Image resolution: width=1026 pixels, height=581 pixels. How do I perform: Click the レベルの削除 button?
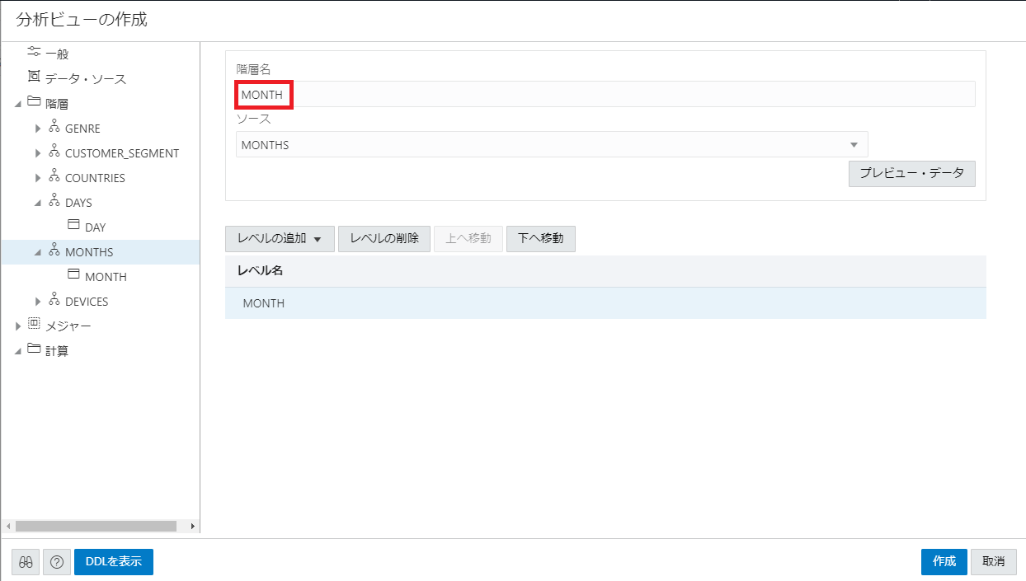pyautogui.click(x=384, y=239)
